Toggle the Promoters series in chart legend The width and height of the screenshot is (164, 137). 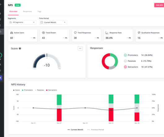coord(27,90)
